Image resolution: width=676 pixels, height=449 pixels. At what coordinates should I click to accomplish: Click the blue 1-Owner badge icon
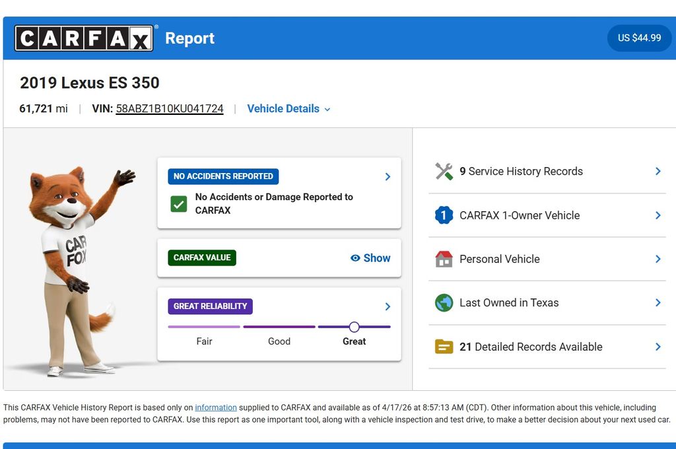[x=444, y=215]
